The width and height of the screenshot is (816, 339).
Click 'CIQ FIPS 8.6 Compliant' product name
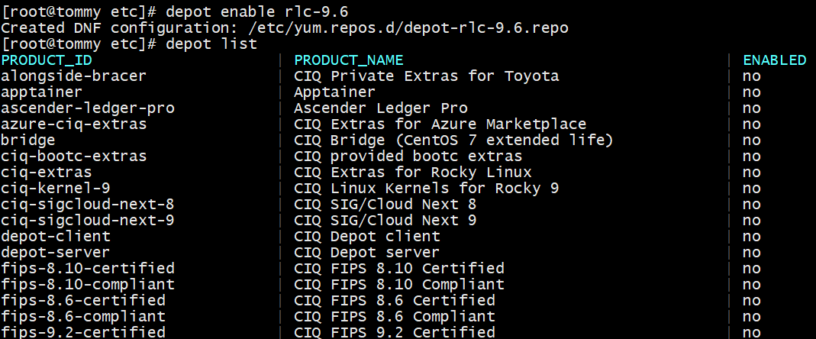point(395,316)
